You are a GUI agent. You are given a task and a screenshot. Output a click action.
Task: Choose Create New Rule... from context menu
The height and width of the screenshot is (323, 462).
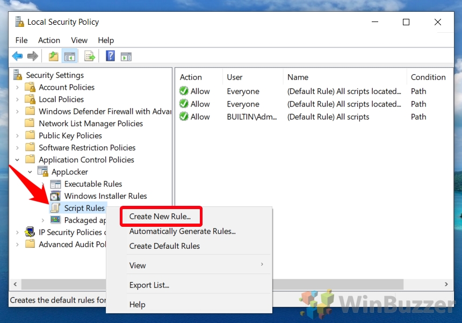(x=160, y=216)
